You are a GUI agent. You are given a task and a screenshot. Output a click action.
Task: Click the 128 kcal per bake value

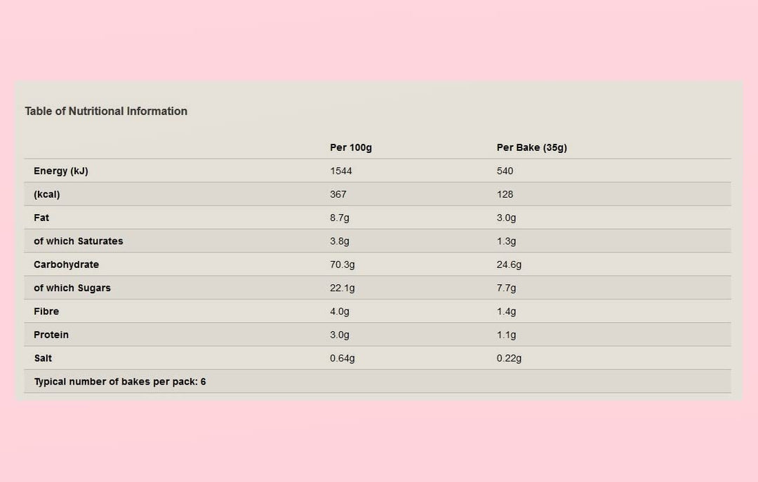[505, 194]
